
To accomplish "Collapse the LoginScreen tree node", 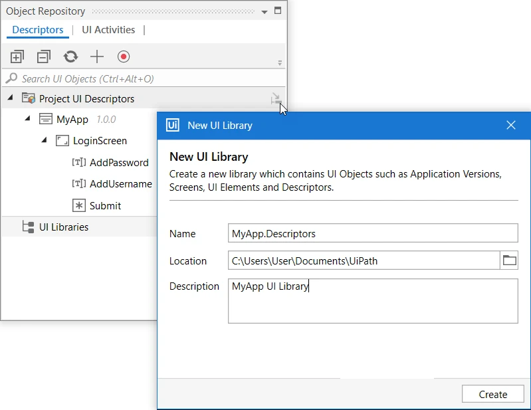I will click(44, 140).
